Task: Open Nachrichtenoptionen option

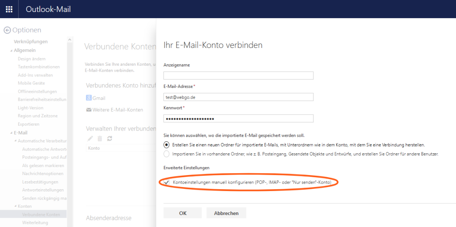Action: [x=43, y=174]
